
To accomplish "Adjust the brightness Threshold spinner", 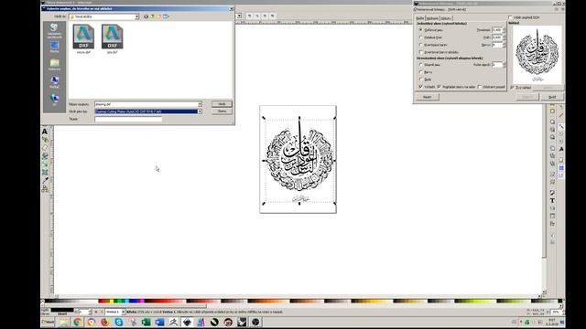I will coord(498,30).
